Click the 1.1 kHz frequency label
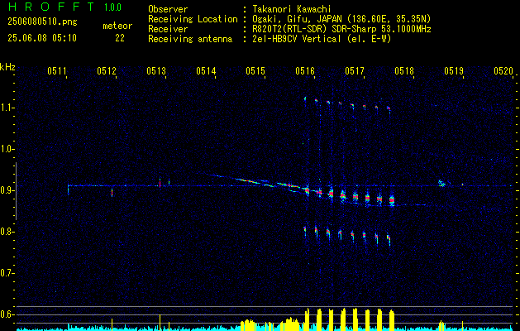 (6, 108)
